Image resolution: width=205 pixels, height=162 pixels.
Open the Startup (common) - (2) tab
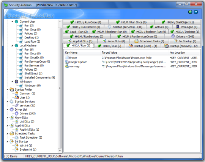181,46
